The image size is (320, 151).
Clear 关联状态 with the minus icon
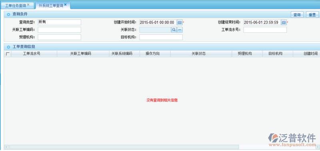pyautogui.click(x=180, y=30)
